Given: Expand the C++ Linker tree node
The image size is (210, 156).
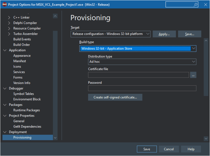Looking at the screenshot, I should (x=9, y=17).
